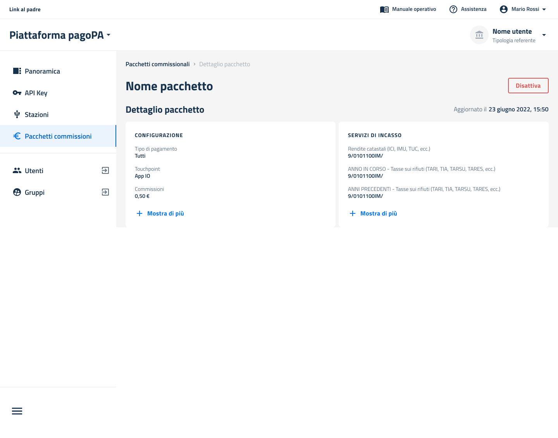558x438 pixels.
Task: Click the Link al padre link
Action: point(25,9)
